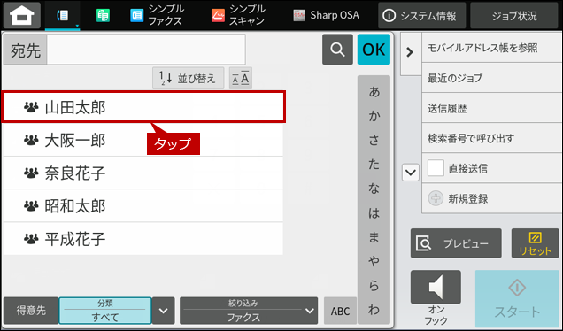The width and height of the screenshot is (563, 331).
Task: Click group icon beside 奈良花子
Action: coord(31,173)
